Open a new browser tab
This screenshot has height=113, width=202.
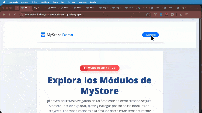pyautogui.click(x=191, y=8)
